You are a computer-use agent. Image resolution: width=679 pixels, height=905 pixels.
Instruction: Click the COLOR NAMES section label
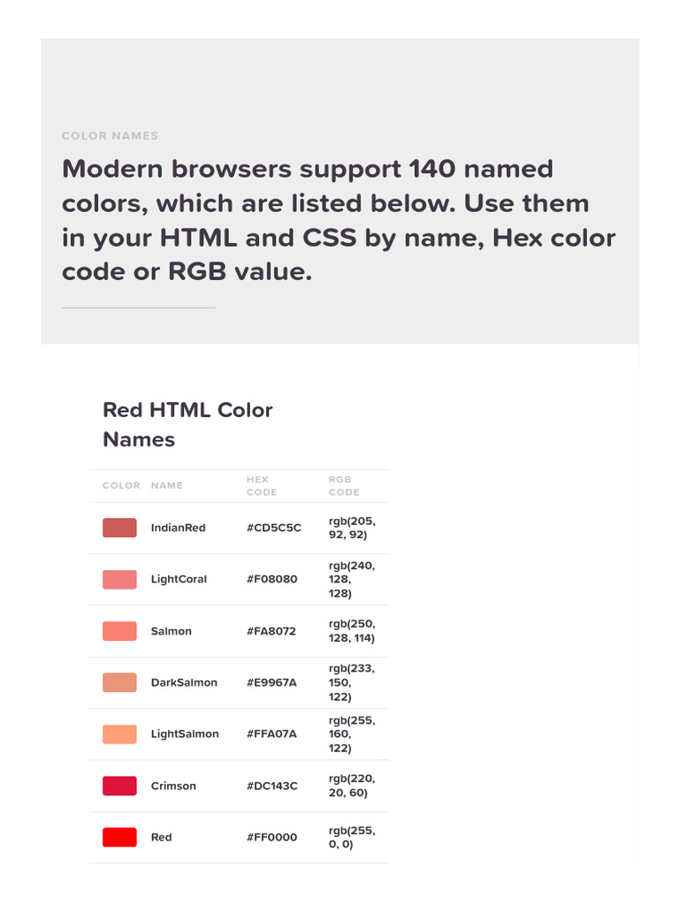110,136
